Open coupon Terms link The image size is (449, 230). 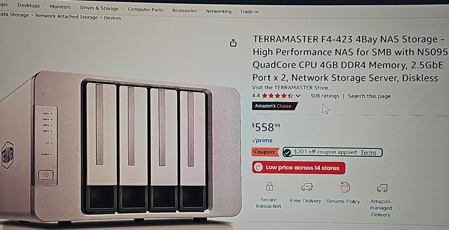point(368,153)
